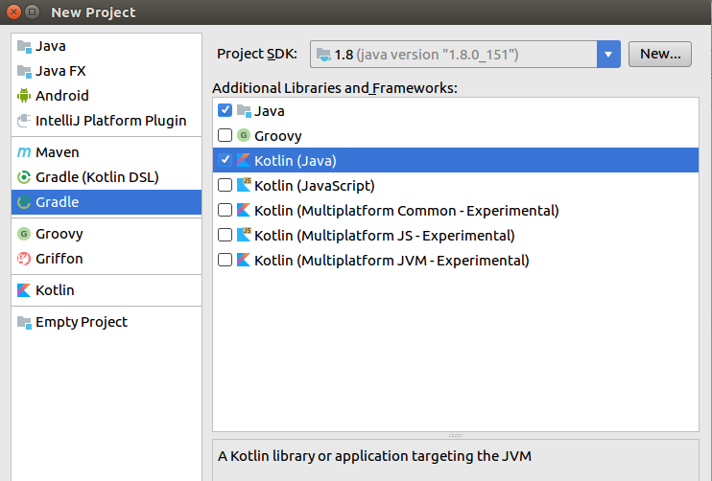Select Gradle (Kotlin DSL) project type
712x481 pixels.
[x=107, y=177]
